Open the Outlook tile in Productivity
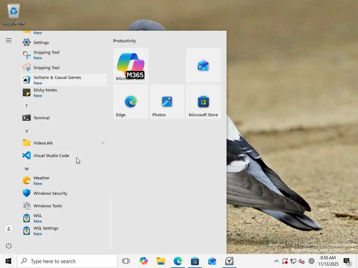Viewport: 358px width, 268px height. click(203, 65)
